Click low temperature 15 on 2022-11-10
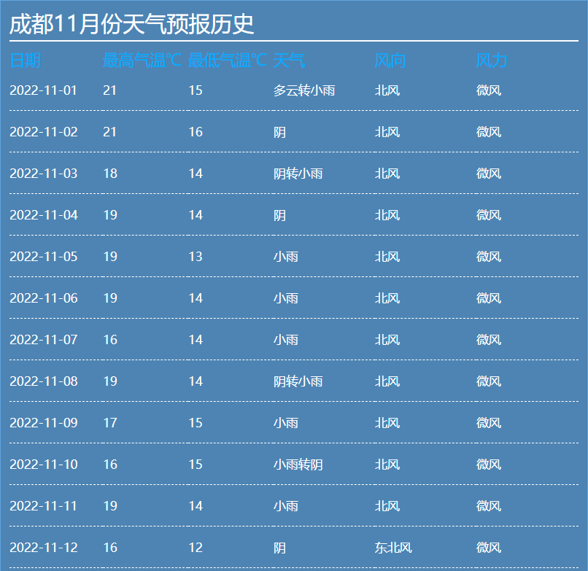This screenshot has width=588, height=571. point(196,465)
